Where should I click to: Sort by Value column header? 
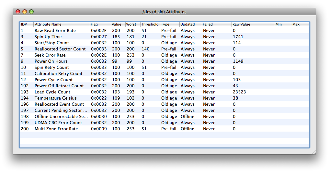(x=118, y=24)
